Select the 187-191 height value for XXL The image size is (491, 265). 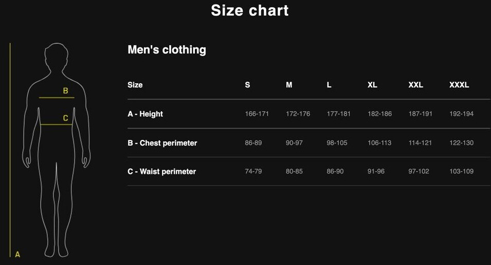pos(420,114)
